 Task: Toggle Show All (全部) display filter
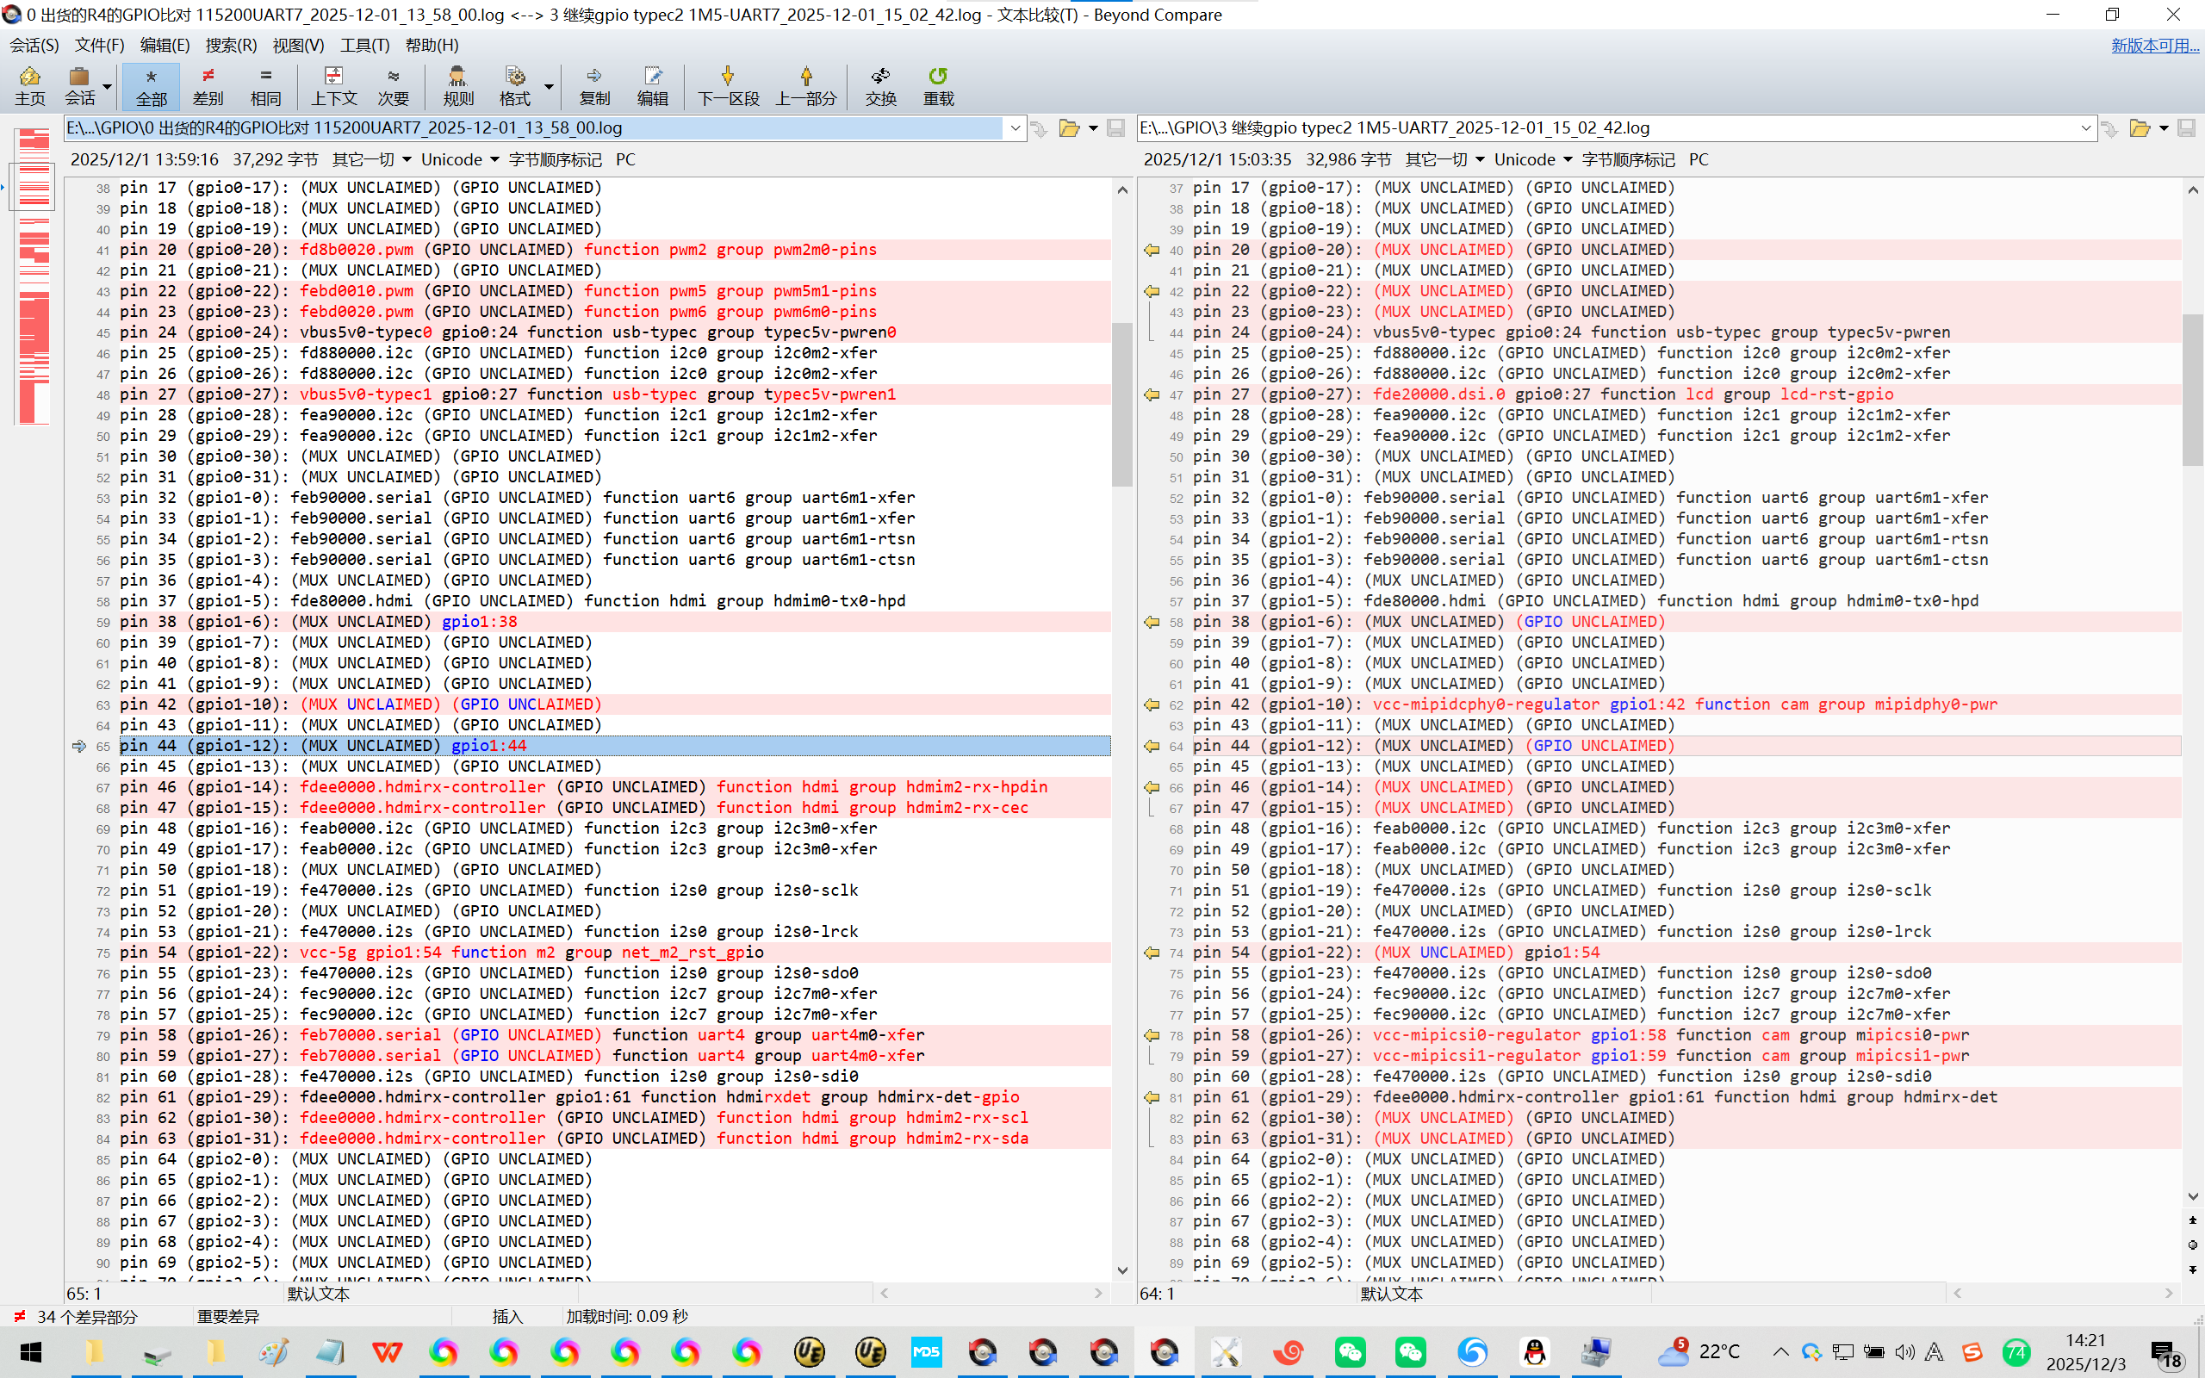(x=152, y=85)
